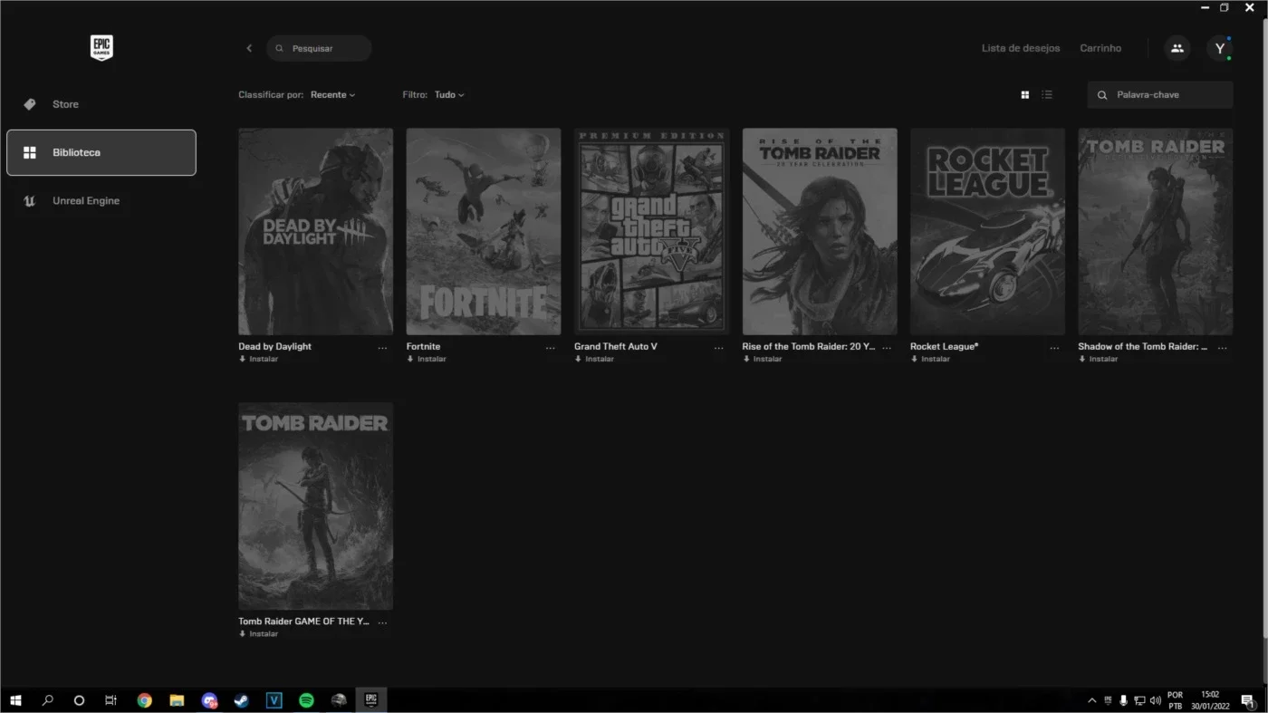This screenshot has height=713, width=1268.
Task: Open more options for Fortnite
Action: [x=550, y=348]
